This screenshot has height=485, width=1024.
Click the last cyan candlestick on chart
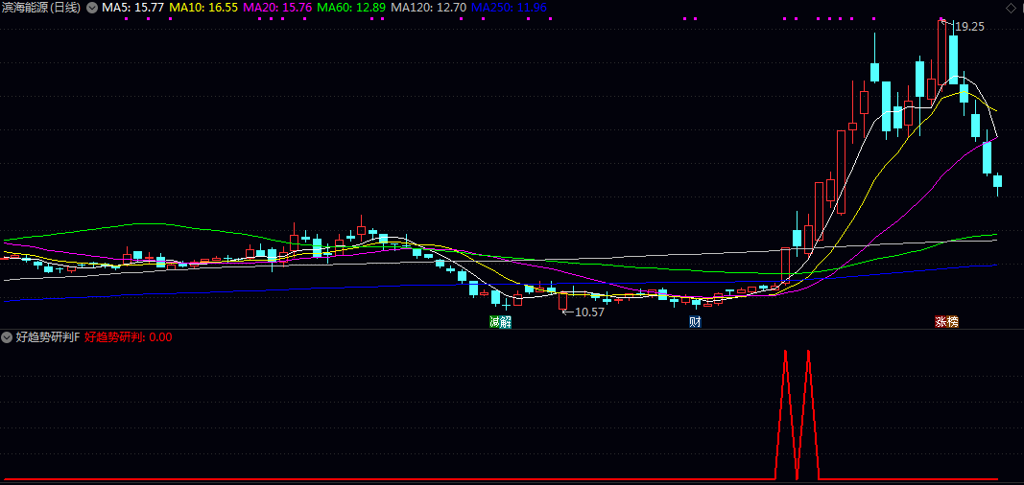(998, 181)
